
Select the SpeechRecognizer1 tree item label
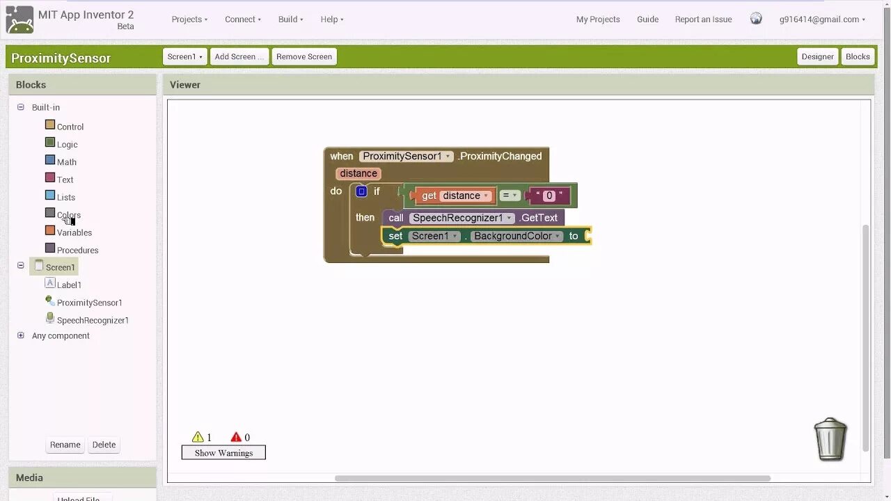pos(93,320)
